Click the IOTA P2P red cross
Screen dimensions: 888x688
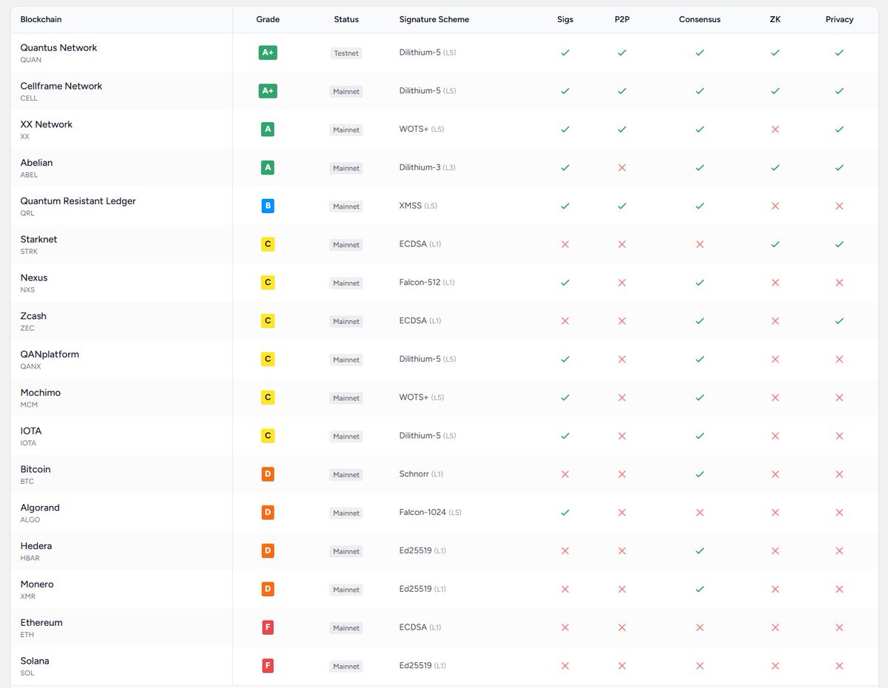[x=622, y=436]
